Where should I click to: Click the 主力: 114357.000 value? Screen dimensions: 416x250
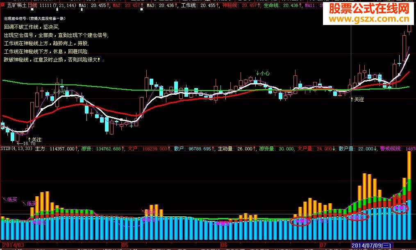pos(56,149)
